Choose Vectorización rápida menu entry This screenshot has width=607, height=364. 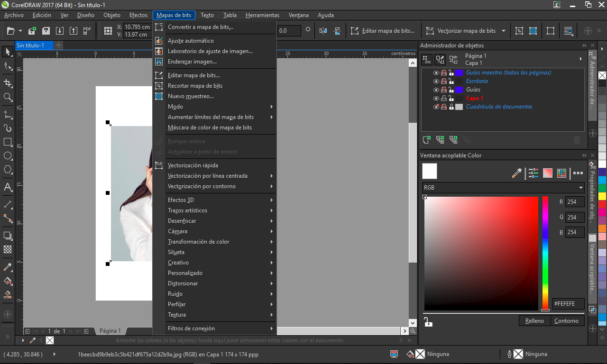214,165
